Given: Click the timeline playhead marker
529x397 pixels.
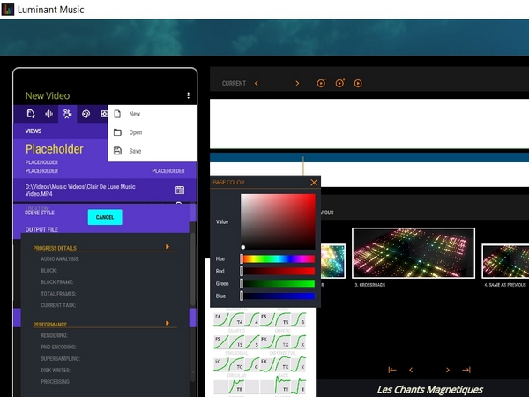Looking at the screenshot, I should click(x=303, y=165).
